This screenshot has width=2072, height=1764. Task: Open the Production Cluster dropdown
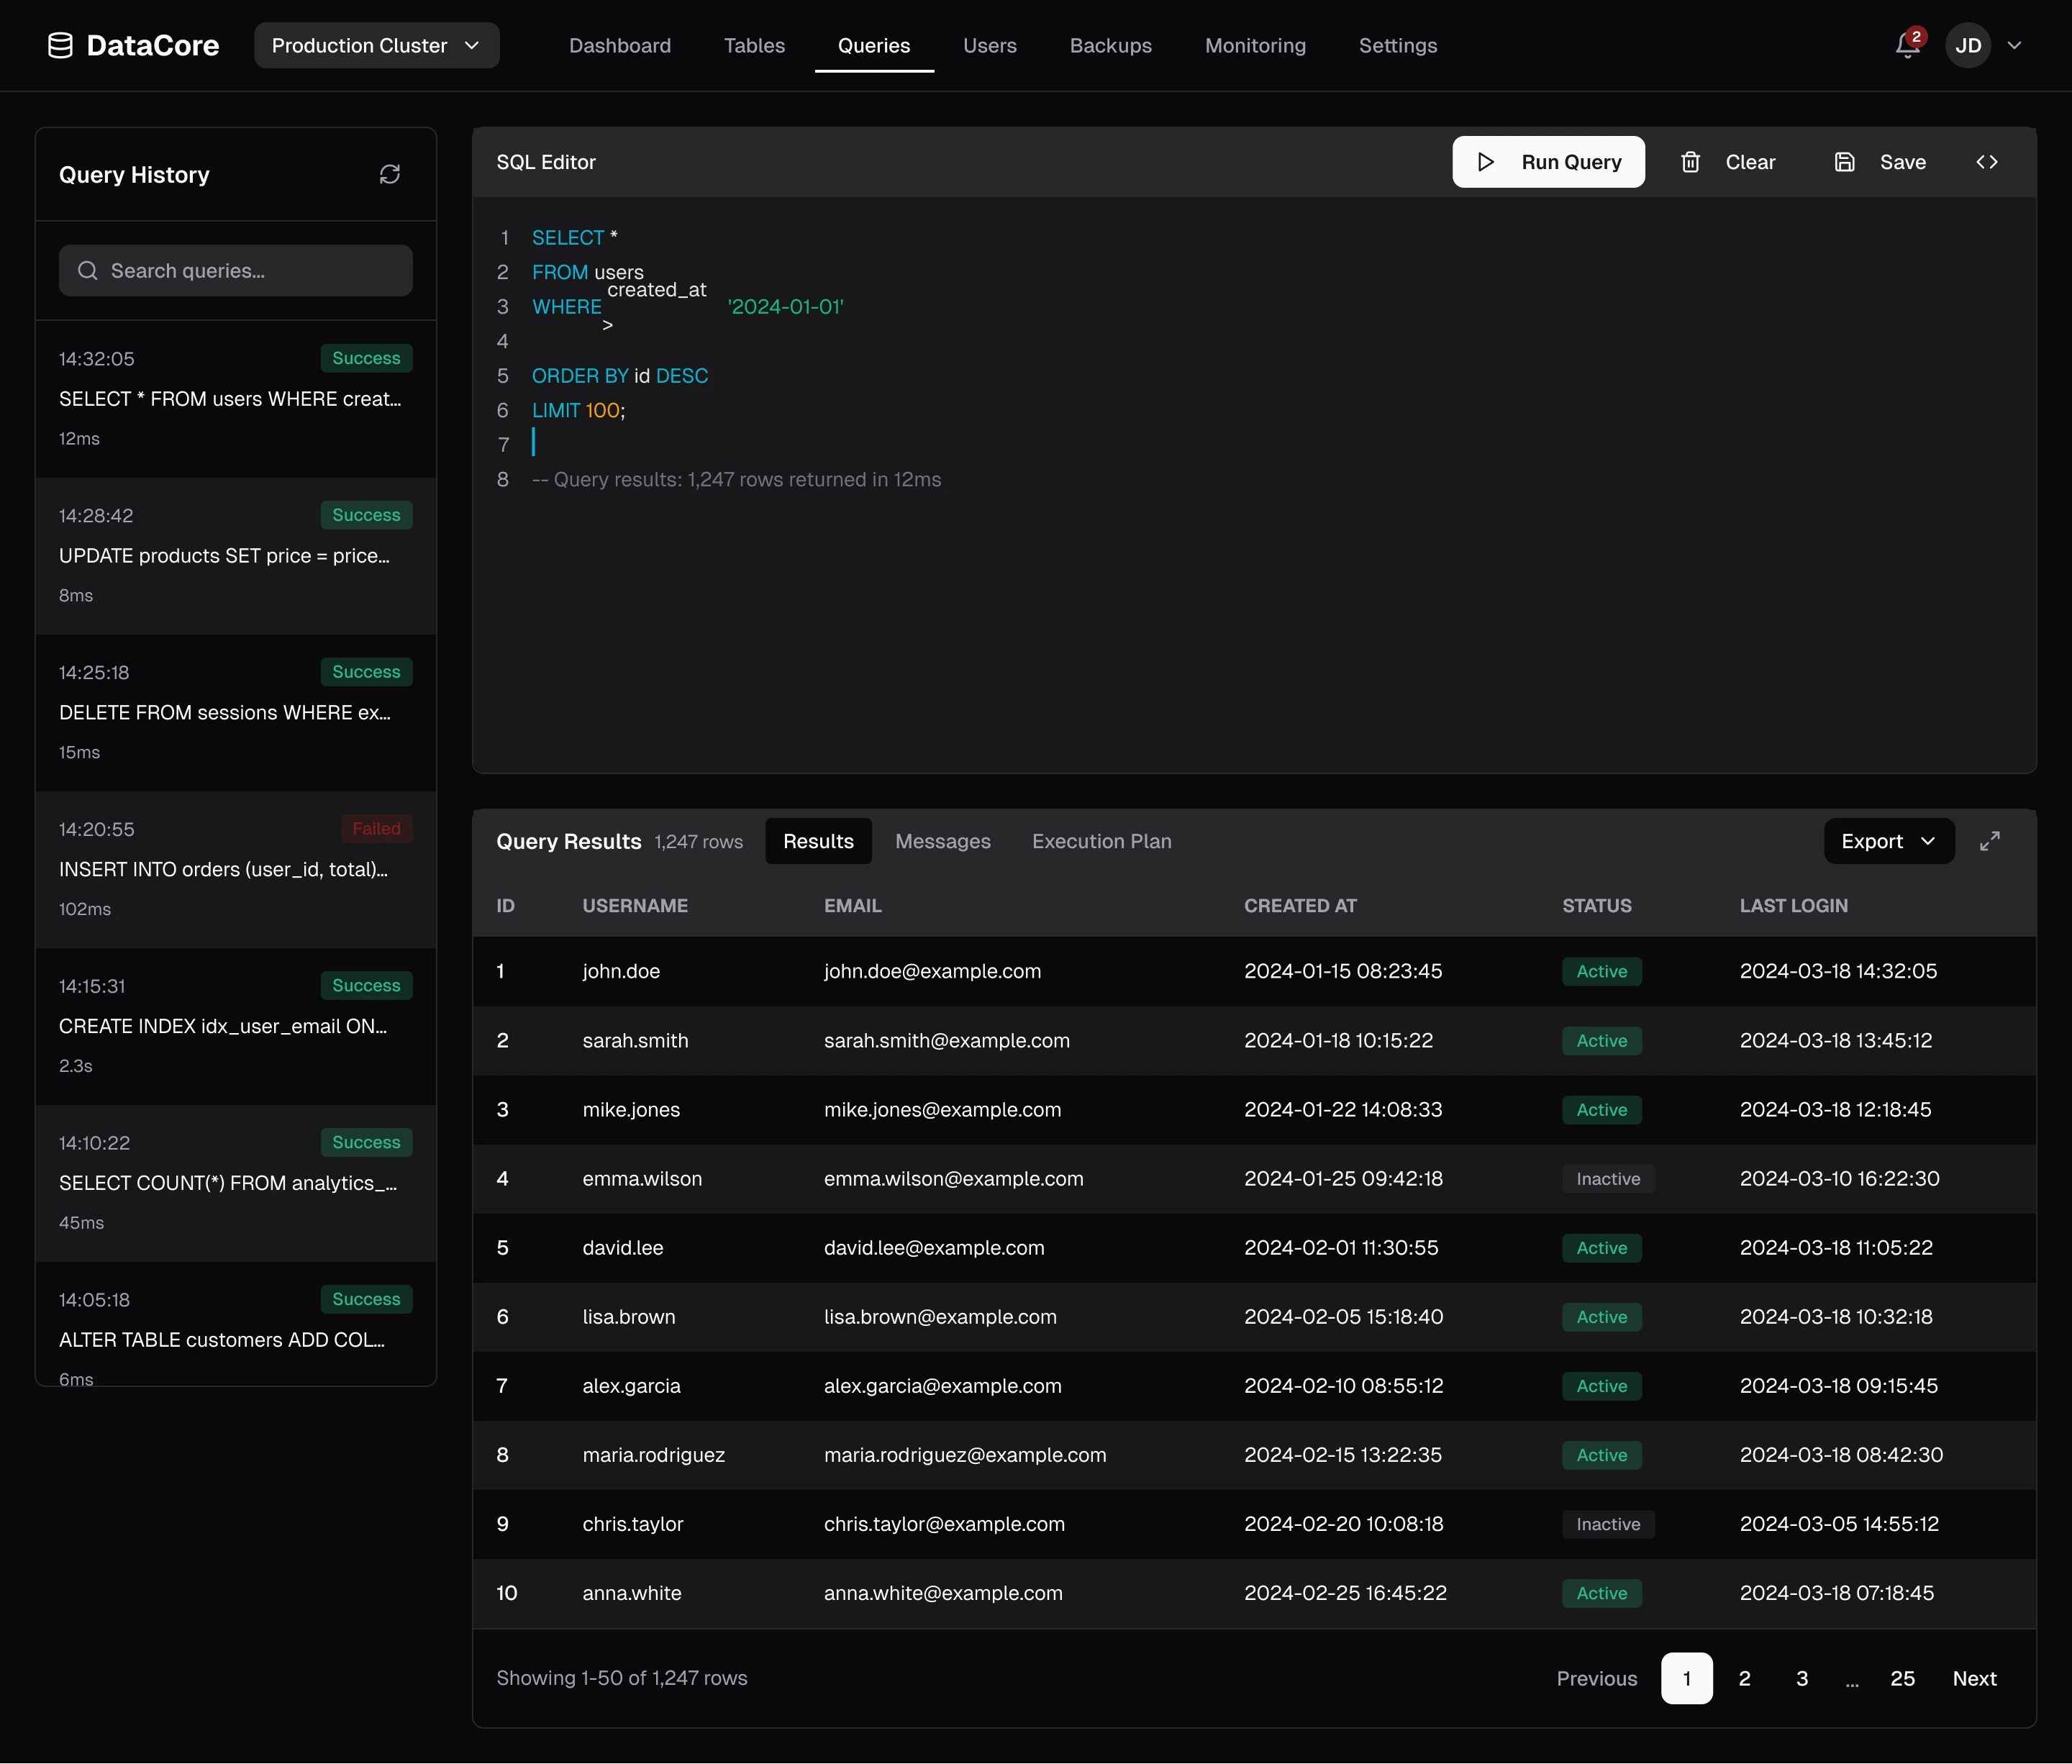click(376, 46)
